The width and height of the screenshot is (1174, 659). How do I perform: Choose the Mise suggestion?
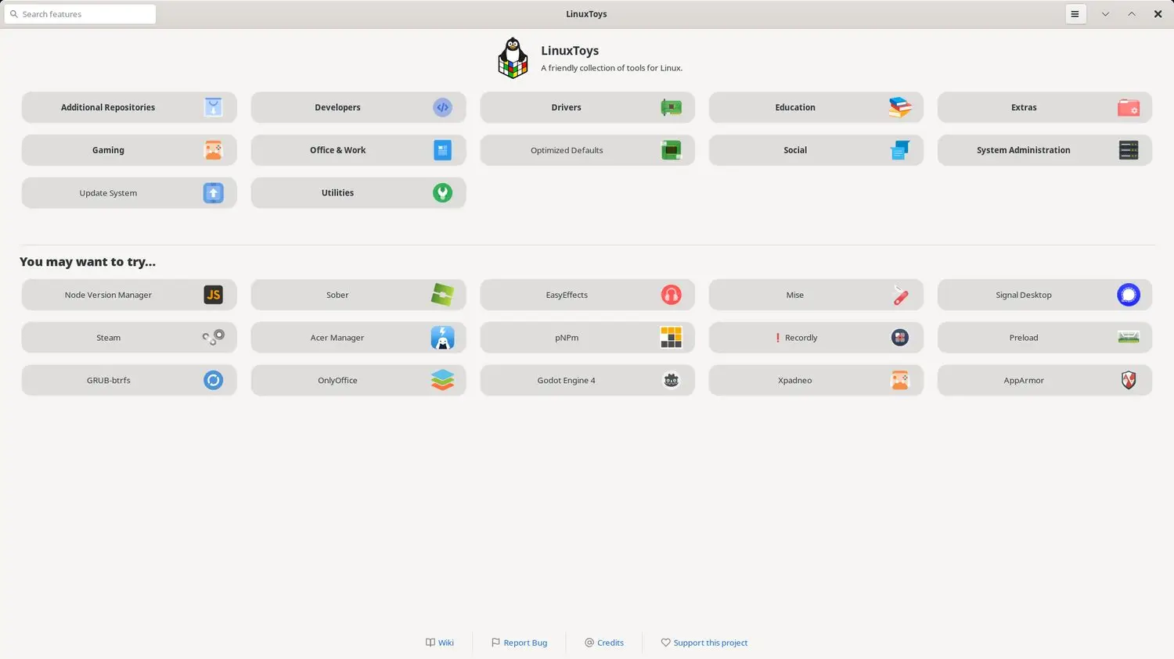(x=816, y=295)
